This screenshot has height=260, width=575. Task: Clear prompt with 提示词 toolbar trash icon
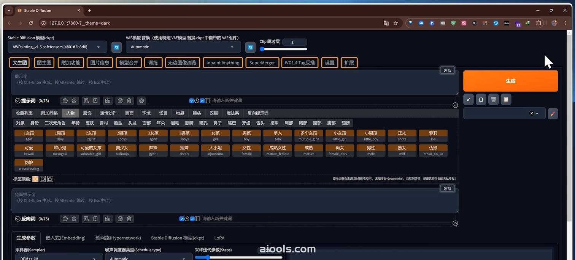click(129, 101)
